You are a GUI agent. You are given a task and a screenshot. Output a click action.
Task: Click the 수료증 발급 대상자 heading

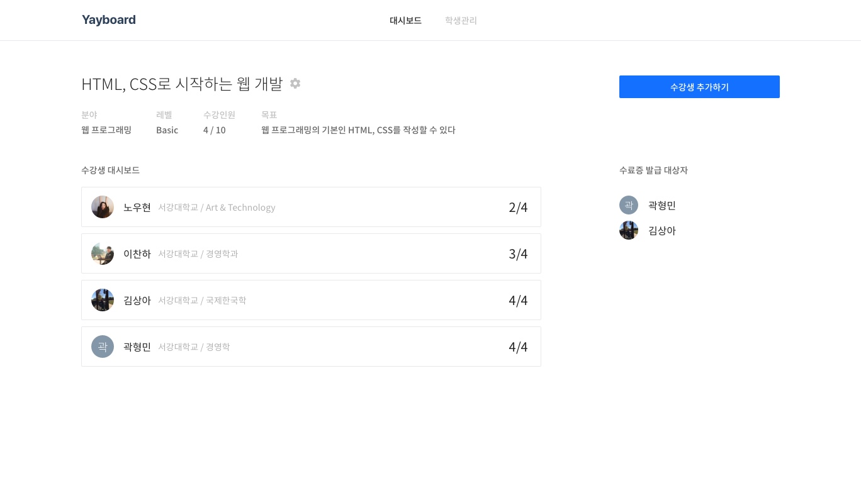653,170
